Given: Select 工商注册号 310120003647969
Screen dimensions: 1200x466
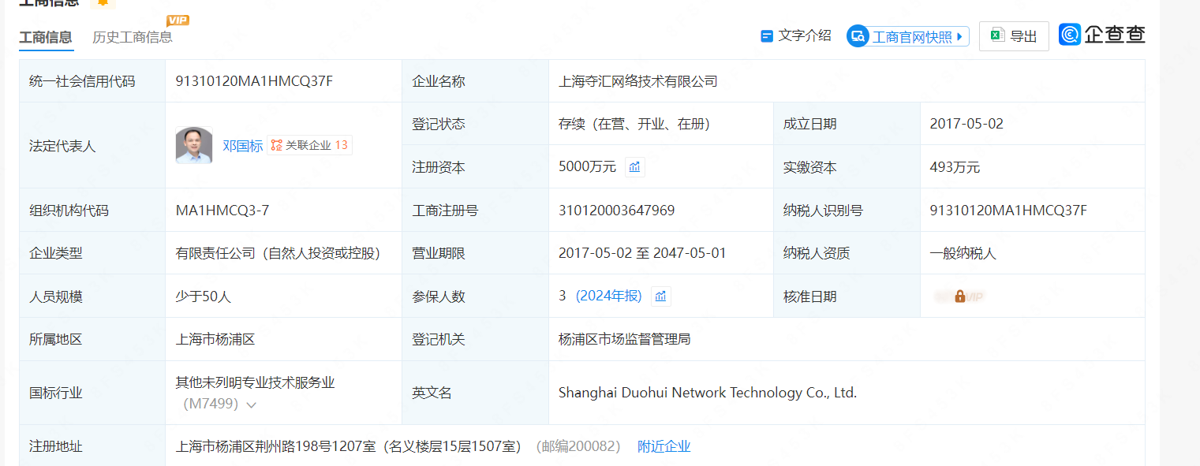Looking at the screenshot, I should [x=617, y=211].
